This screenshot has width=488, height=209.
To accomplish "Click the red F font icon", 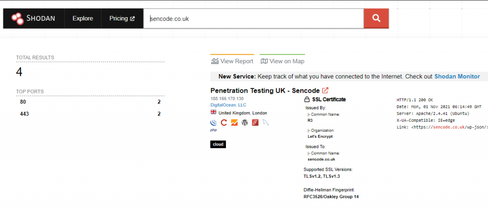I will pos(255,123).
